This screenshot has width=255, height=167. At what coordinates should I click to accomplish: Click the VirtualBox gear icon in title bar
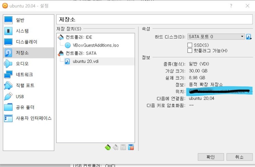[x=5, y=6]
